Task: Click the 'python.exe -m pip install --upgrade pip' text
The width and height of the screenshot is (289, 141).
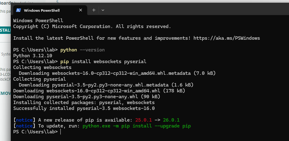Action: click(x=136, y=126)
